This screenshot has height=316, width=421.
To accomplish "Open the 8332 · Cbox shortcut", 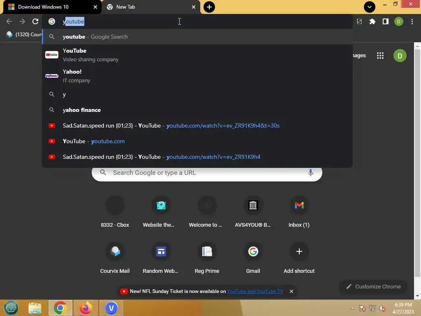I will (115, 212).
